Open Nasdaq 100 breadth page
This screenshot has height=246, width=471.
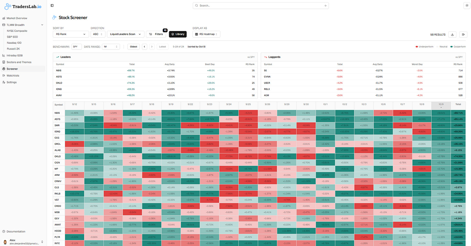pyautogui.click(x=14, y=43)
